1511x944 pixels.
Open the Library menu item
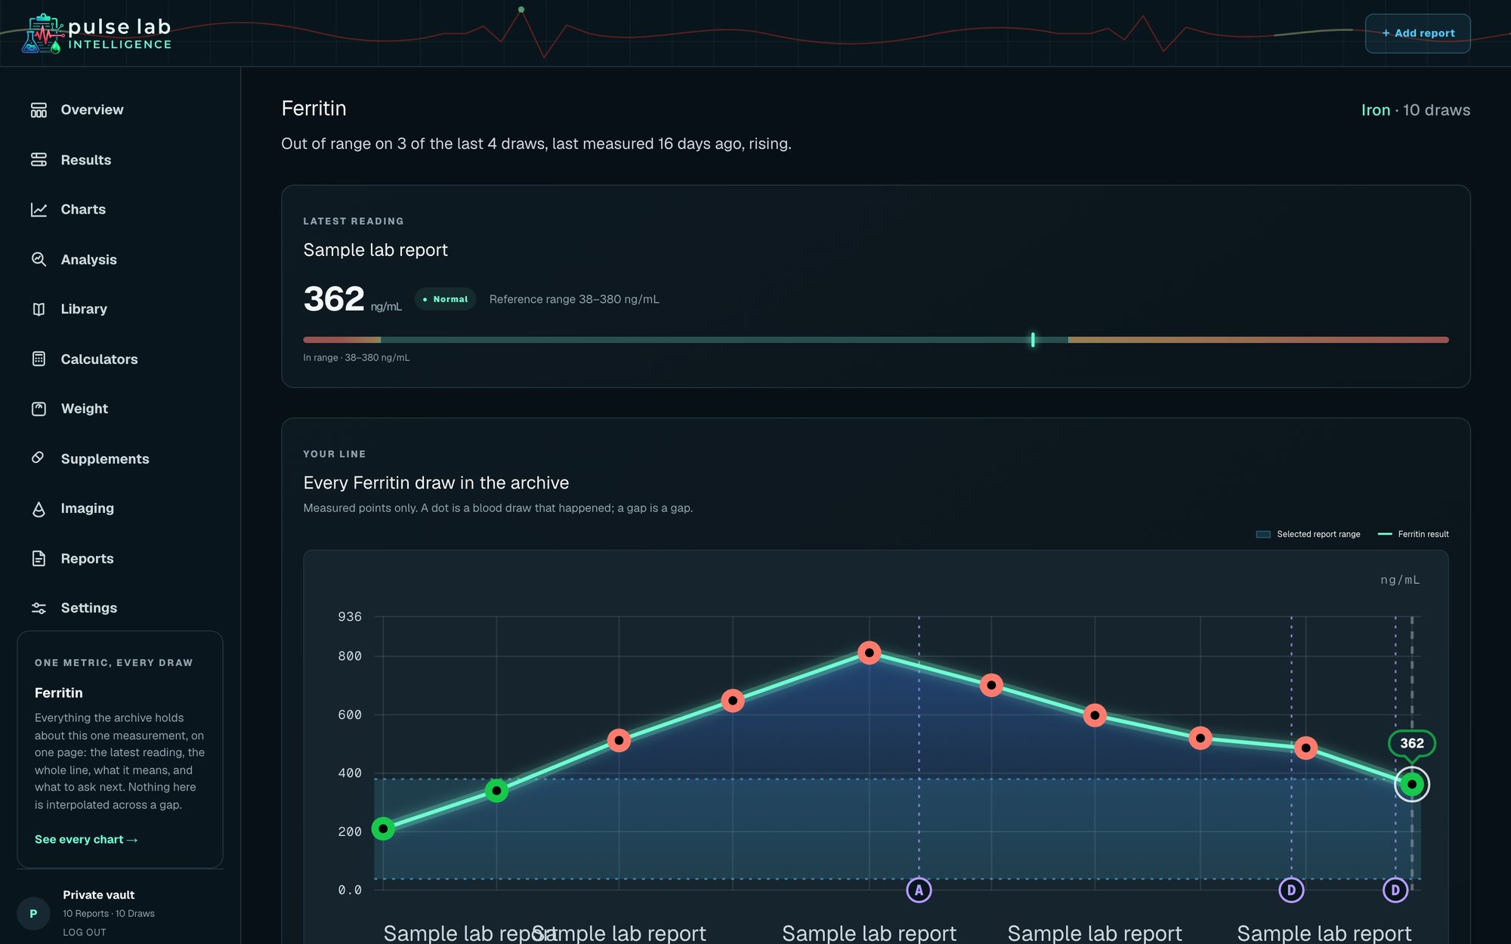(x=84, y=309)
